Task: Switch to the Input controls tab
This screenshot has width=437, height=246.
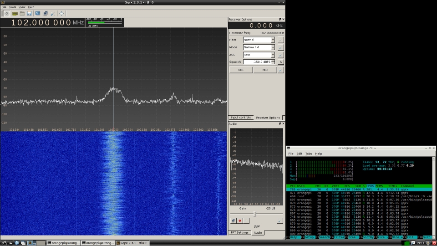Action: tap(240, 118)
